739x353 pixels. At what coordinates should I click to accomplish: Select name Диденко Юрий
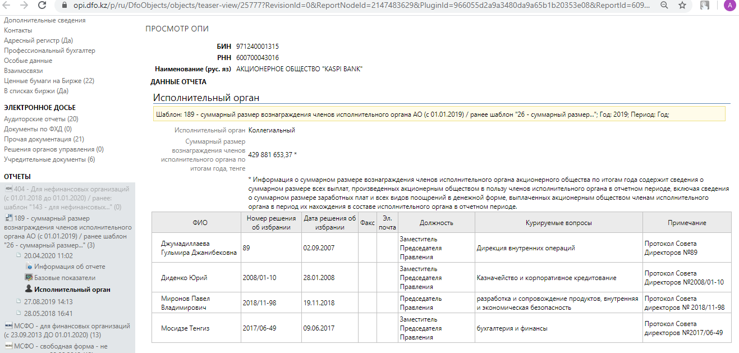[184, 278]
